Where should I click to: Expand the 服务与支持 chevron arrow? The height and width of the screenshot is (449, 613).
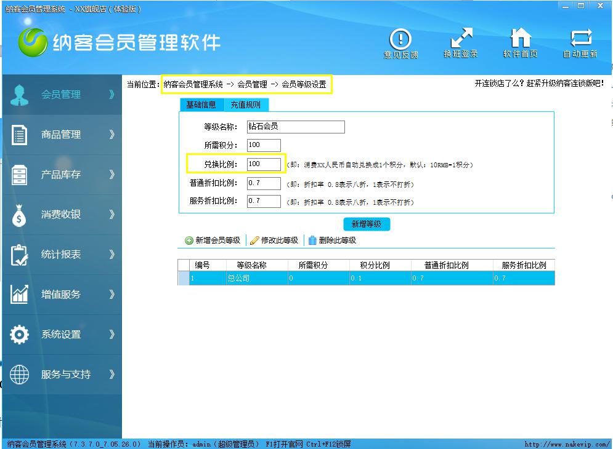pos(112,375)
